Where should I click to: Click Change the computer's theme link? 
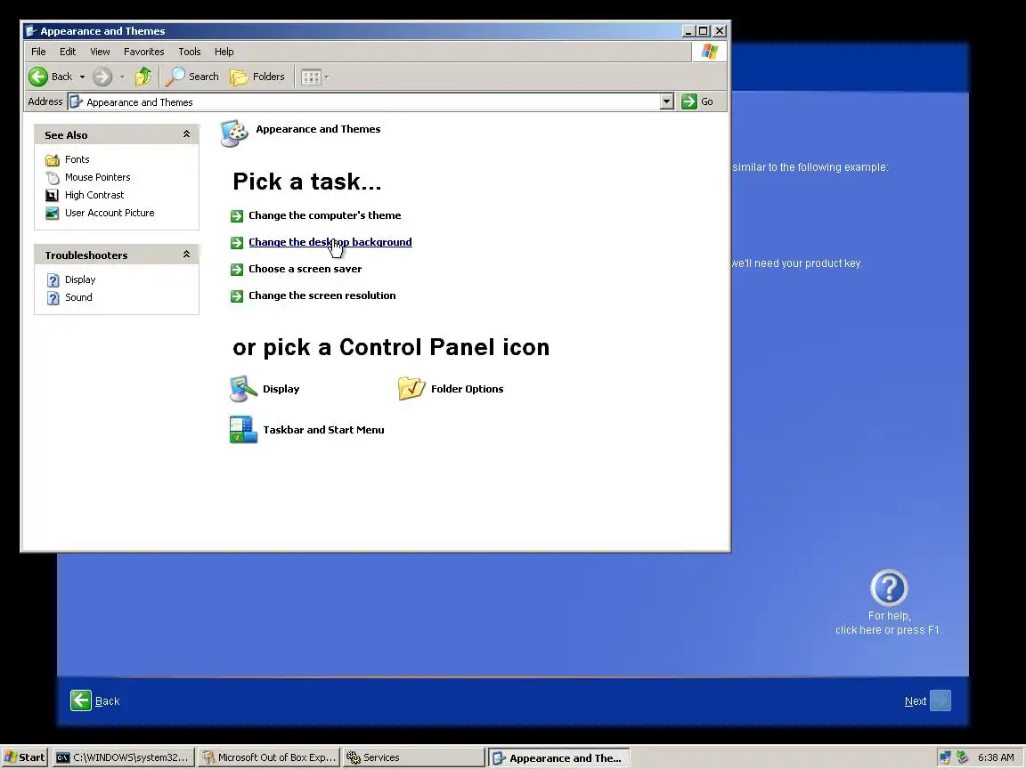click(x=324, y=215)
